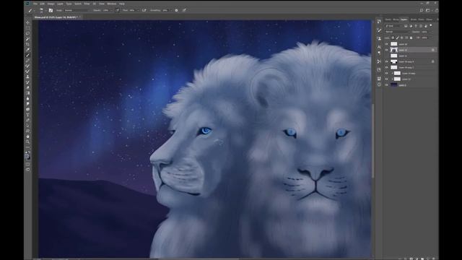Select the Blur tool
The image size is (462, 260).
click(27, 98)
